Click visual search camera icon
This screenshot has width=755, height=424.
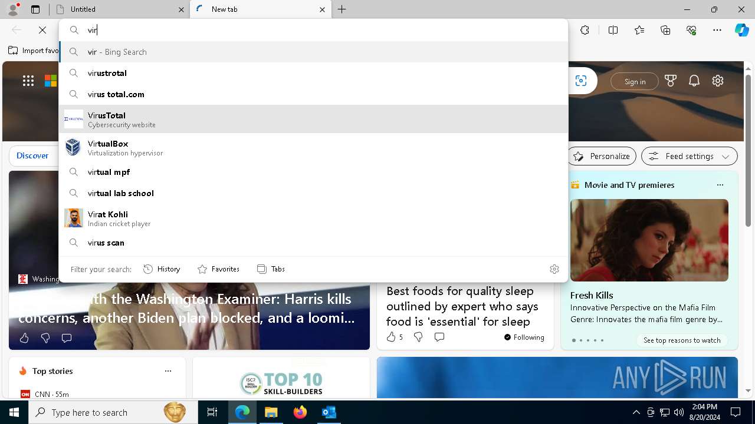coord(581,81)
